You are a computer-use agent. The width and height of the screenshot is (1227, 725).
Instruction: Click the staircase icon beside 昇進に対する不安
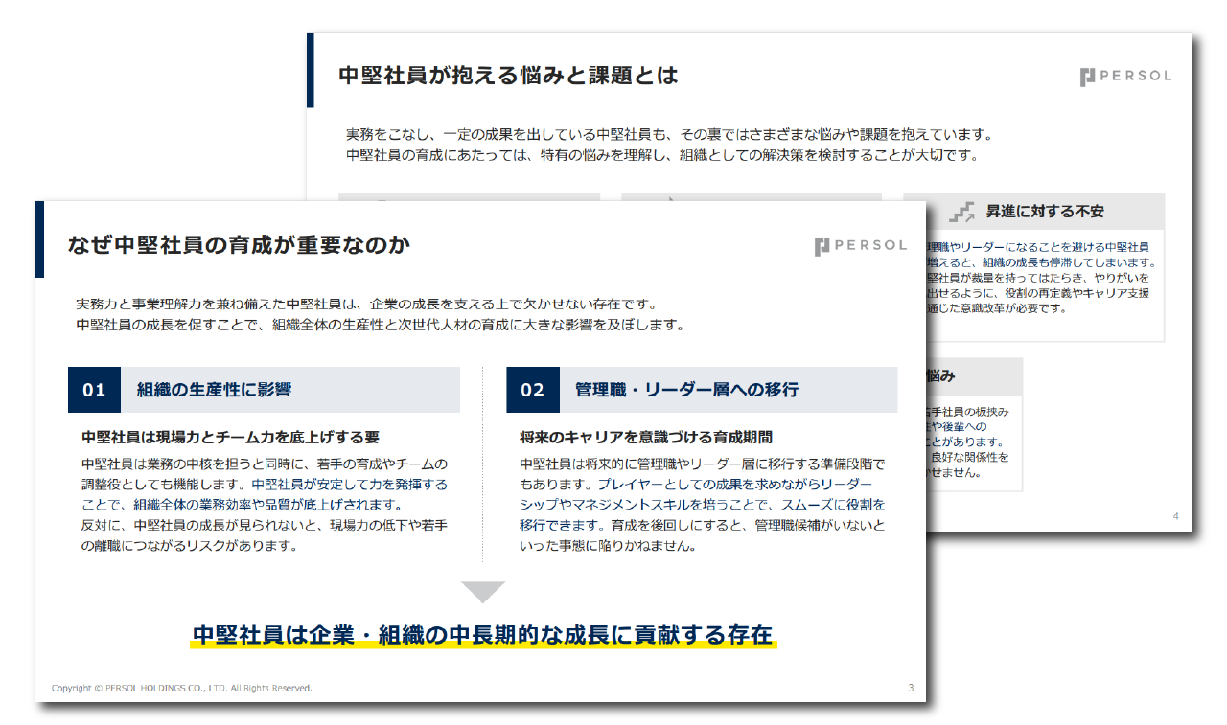click(961, 212)
